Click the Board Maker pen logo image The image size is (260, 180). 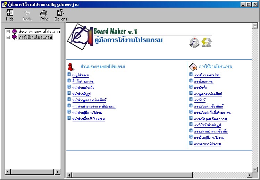(80, 37)
